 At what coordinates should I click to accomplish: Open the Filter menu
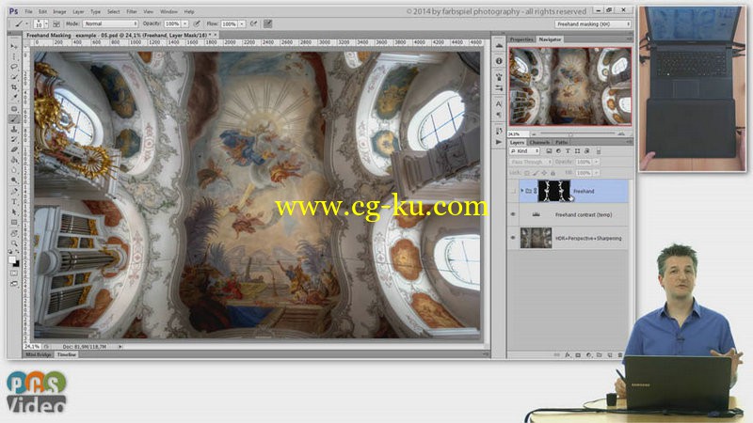point(132,11)
